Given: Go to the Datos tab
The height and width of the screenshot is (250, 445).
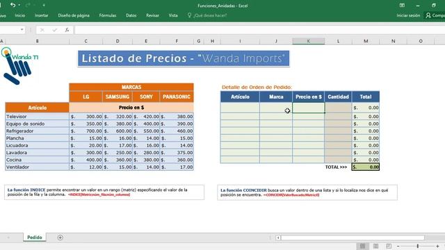Looking at the screenshot, I should click(x=131, y=15).
